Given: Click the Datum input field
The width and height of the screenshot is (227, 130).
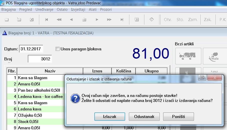Looking at the screenshot, I should (31, 49).
